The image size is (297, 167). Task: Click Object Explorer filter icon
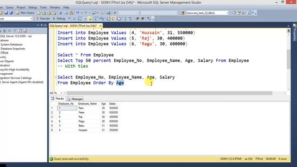click(x=15, y=31)
